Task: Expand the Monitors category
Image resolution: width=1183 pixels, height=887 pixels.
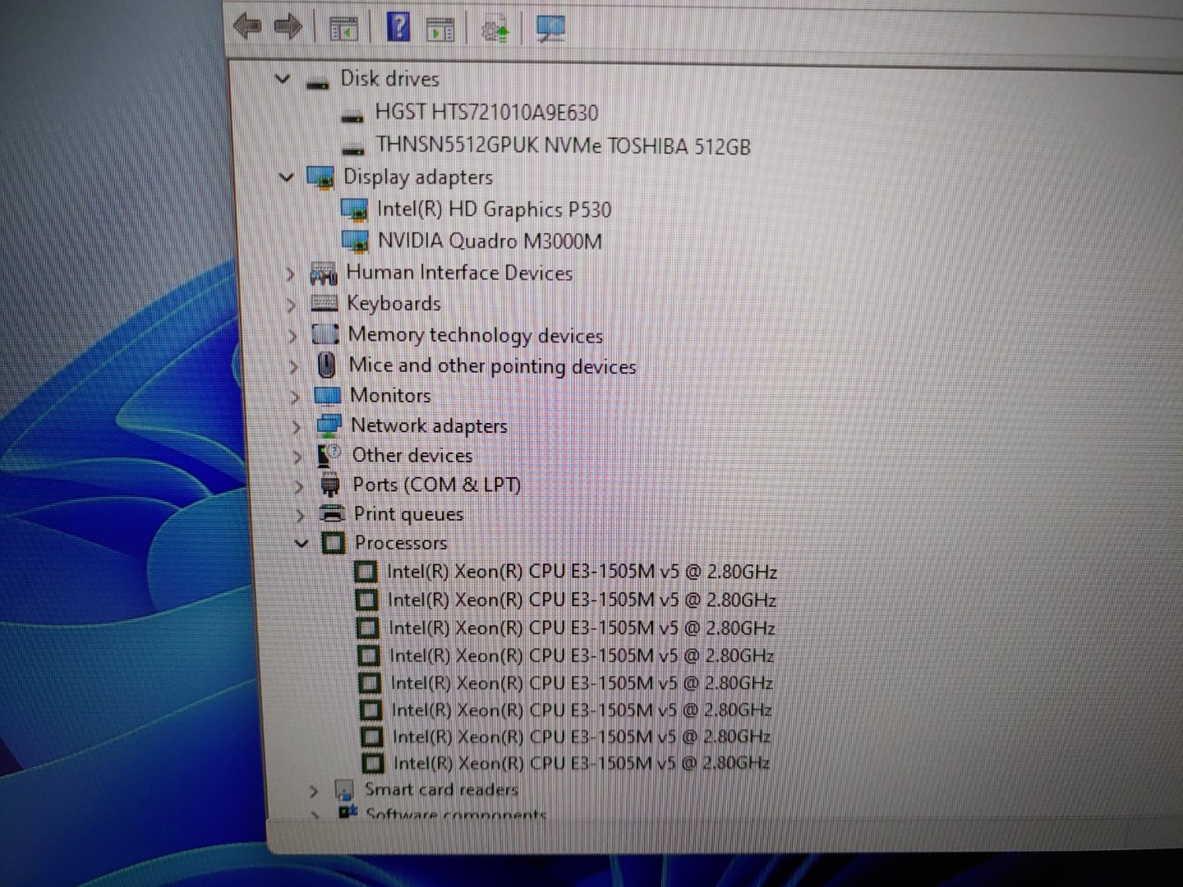Action: [296, 398]
